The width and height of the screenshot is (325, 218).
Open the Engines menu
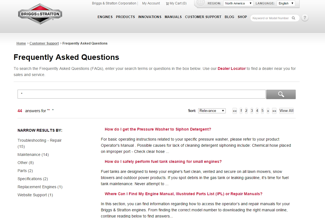point(105,17)
